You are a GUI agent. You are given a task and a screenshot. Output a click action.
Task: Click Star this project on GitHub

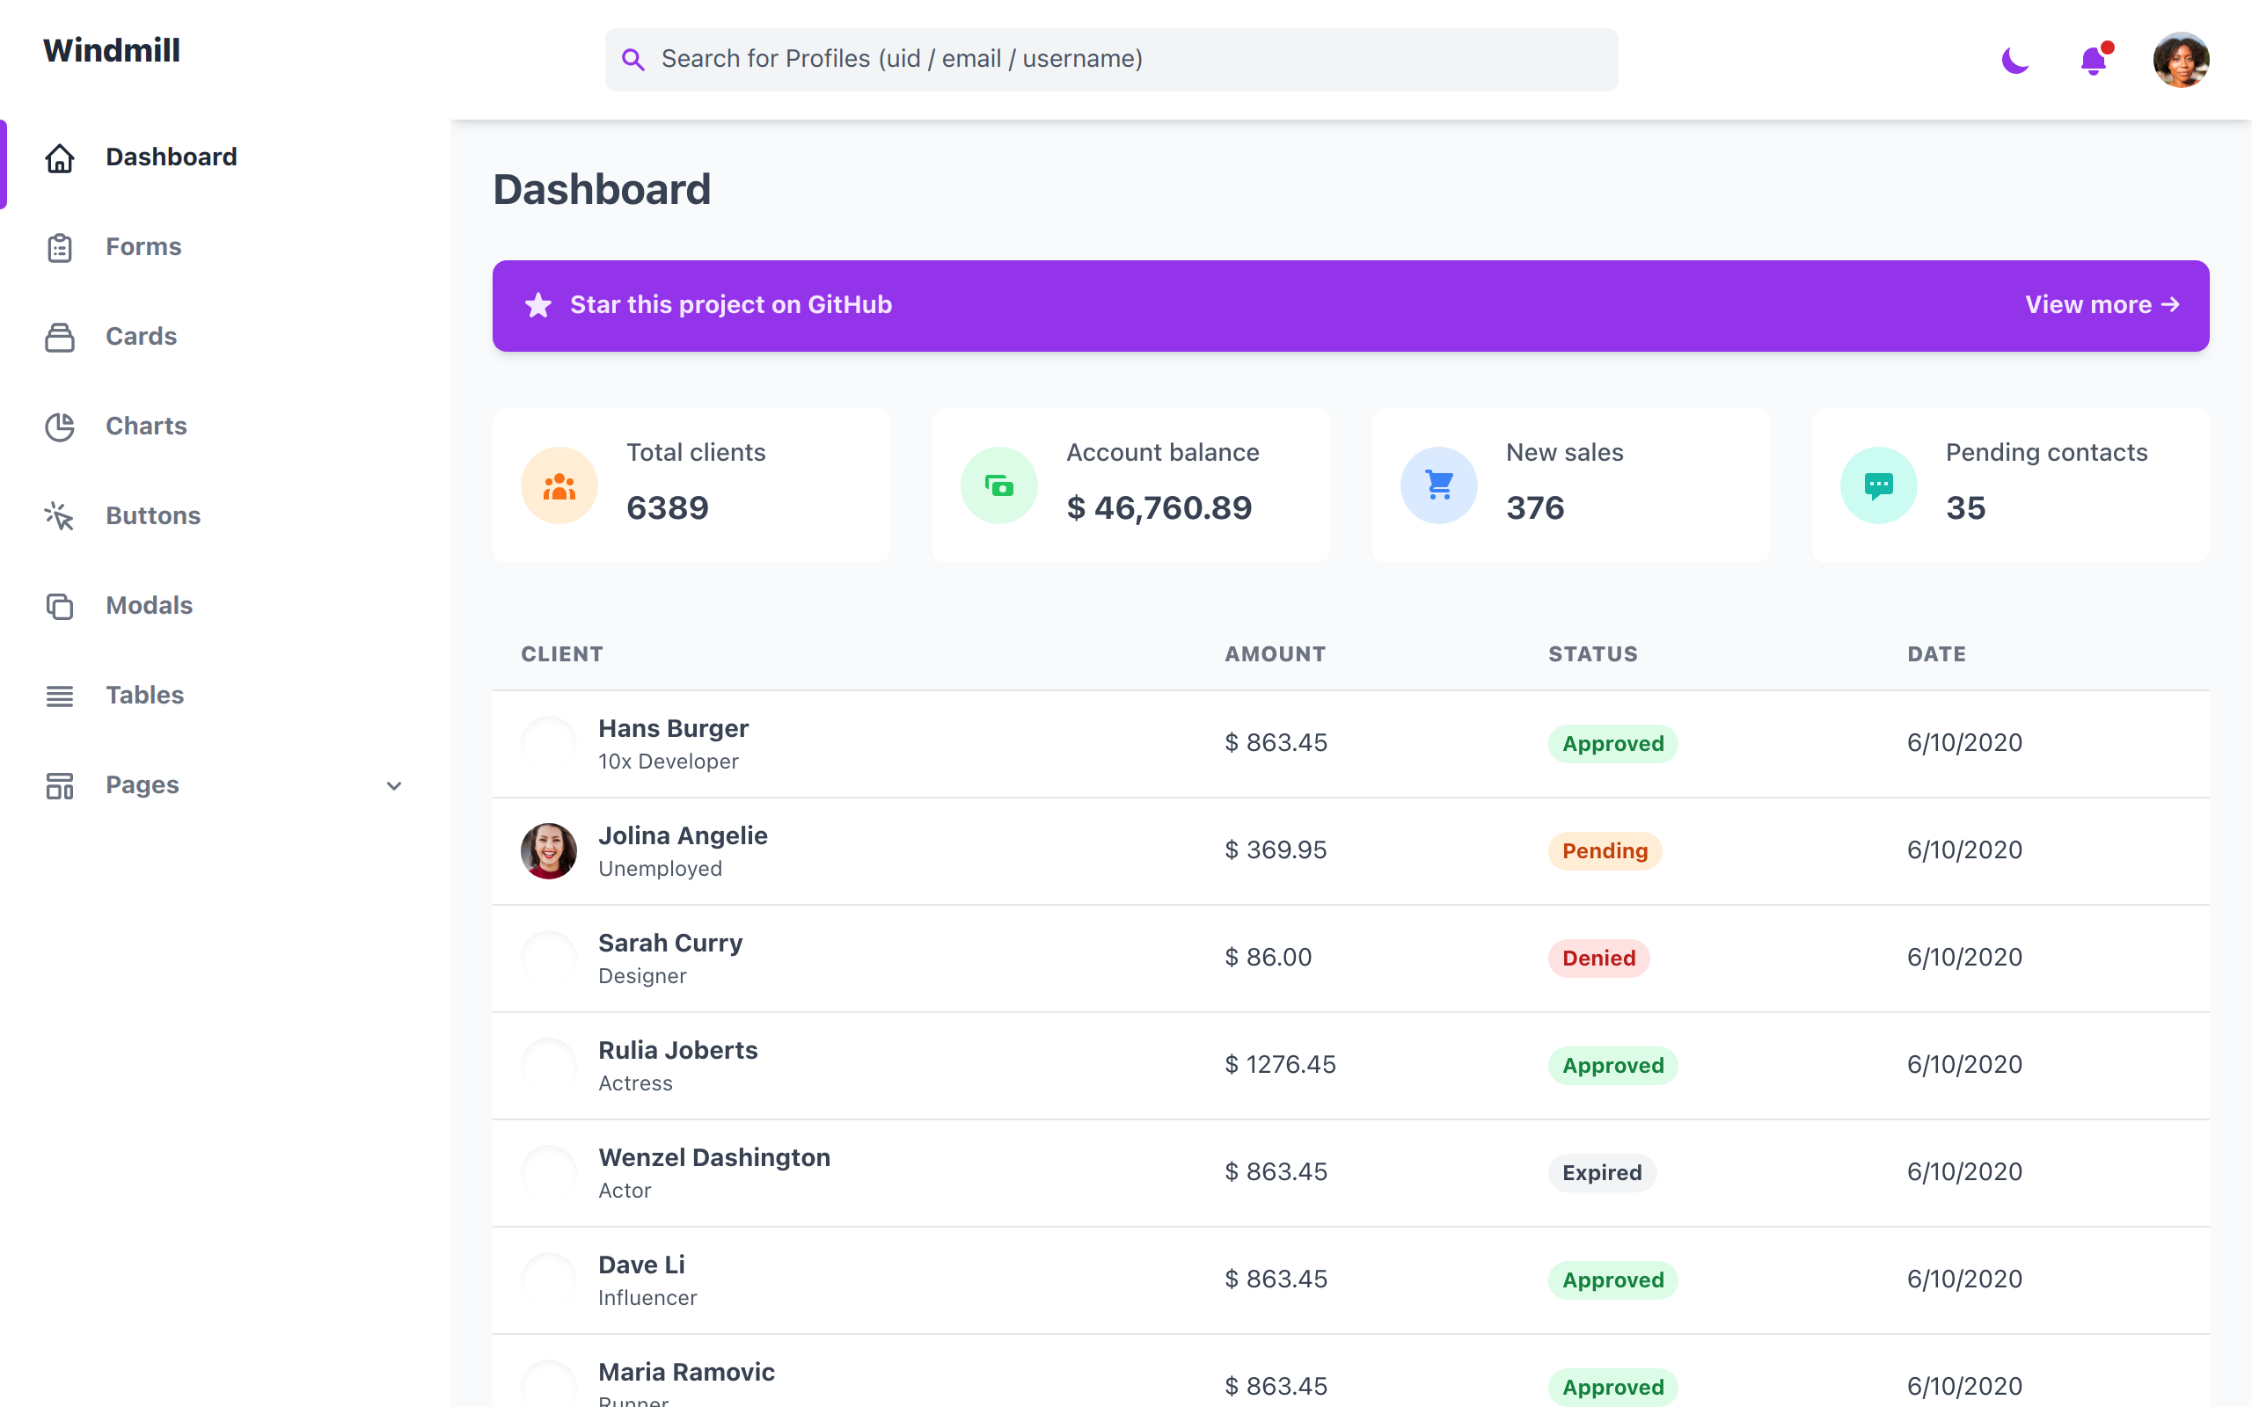(x=730, y=305)
